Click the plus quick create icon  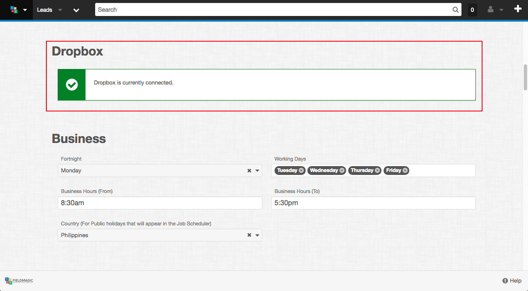click(518, 9)
